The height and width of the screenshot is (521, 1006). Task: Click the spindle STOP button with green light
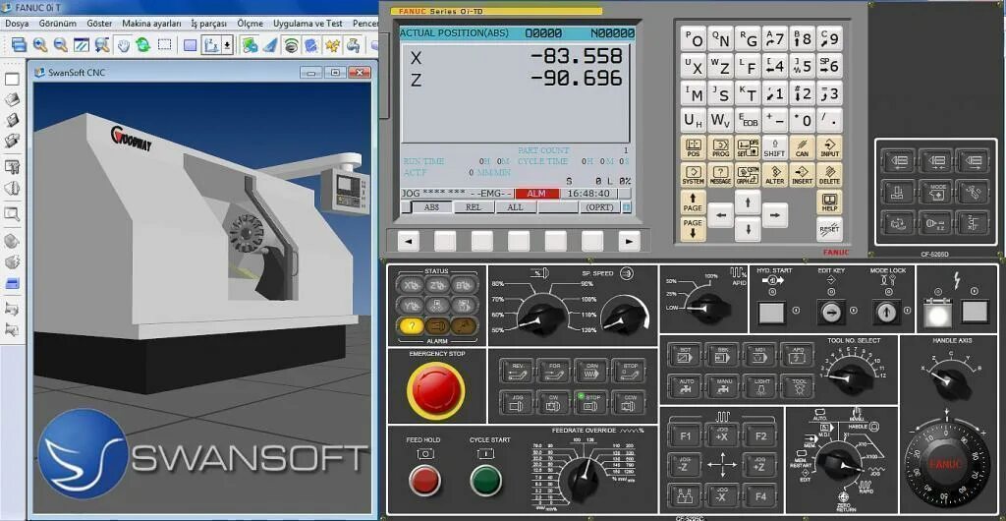coord(591,402)
